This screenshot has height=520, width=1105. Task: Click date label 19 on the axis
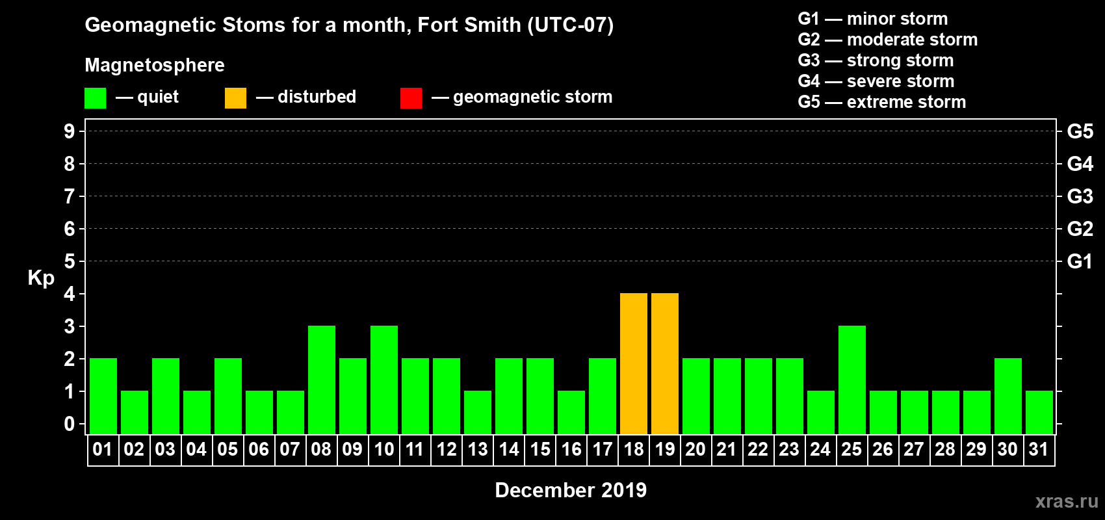[665, 450]
